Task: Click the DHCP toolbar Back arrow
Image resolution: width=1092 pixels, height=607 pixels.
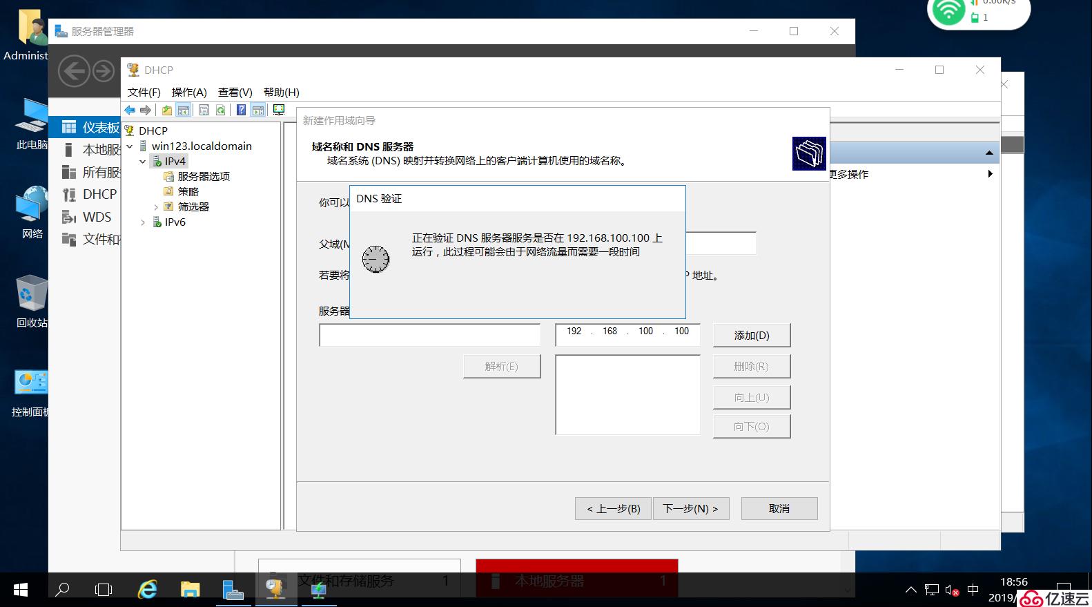Action: [x=130, y=110]
